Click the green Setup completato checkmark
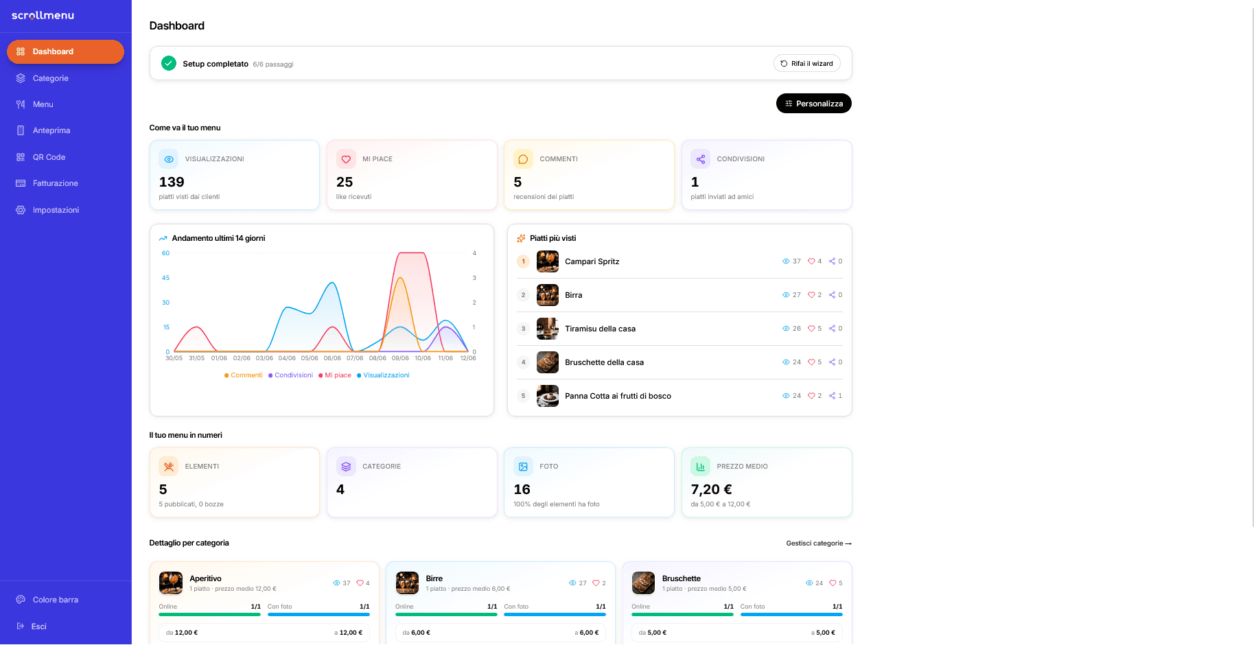 169,63
